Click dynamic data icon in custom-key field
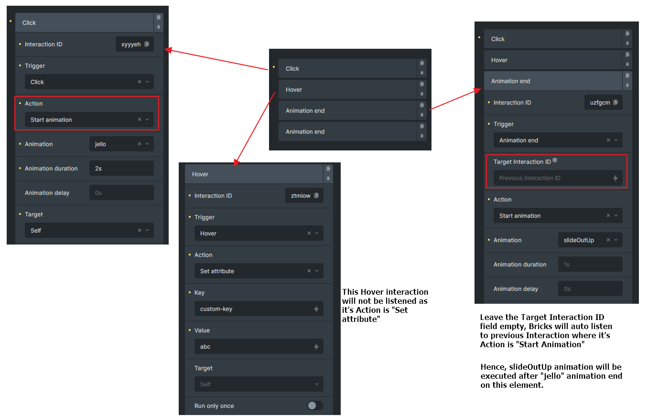 coord(316,309)
